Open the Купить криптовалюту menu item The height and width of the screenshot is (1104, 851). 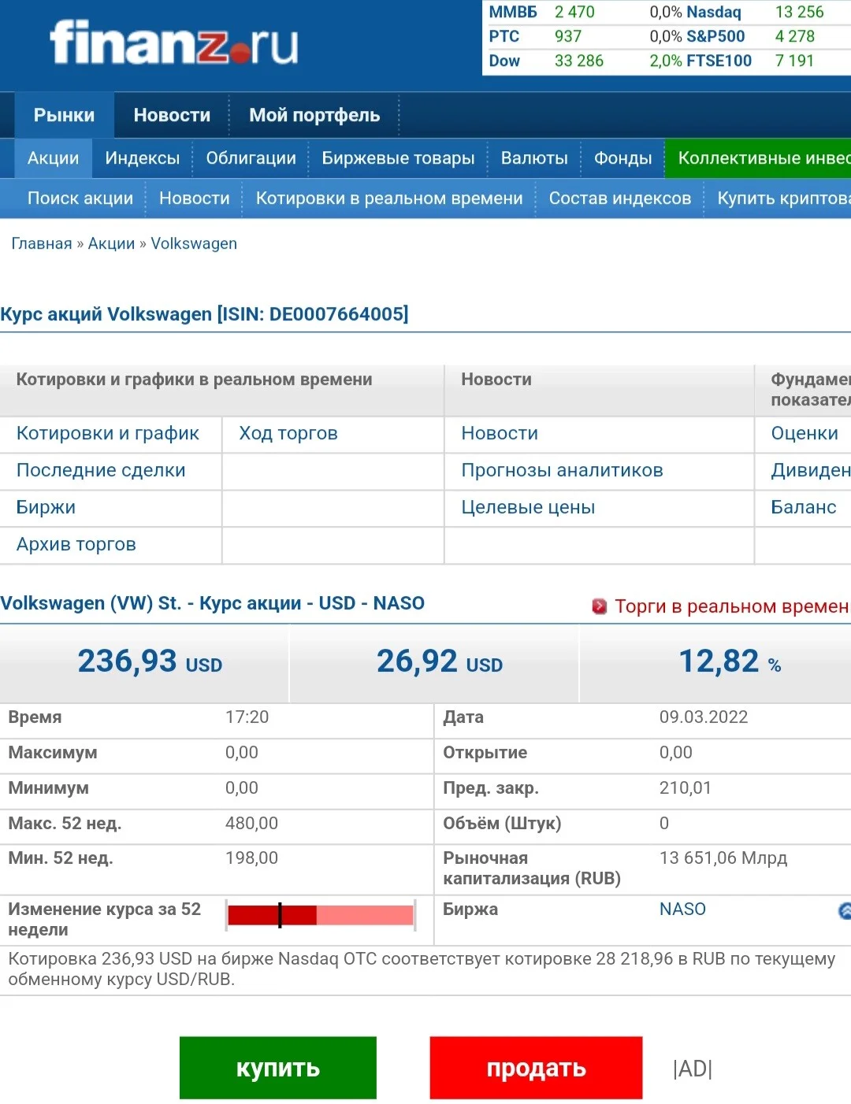click(x=783, y=198)
